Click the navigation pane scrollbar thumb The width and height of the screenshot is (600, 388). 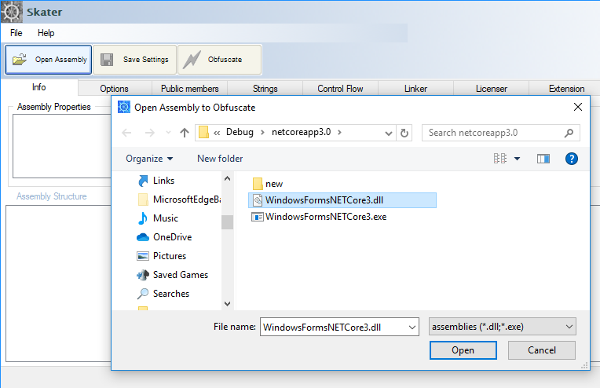click(227, 222)
